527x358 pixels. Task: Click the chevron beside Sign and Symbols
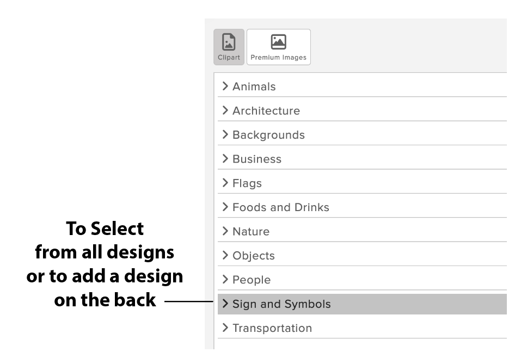click(225, 304)
